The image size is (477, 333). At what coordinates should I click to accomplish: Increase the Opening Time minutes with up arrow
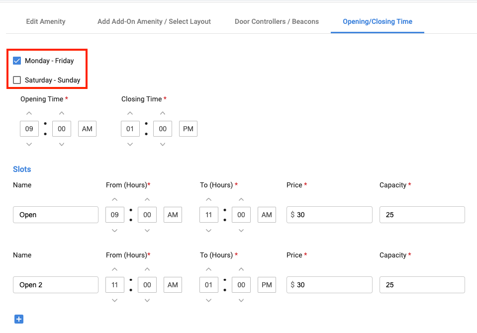[x=62, y=113]
